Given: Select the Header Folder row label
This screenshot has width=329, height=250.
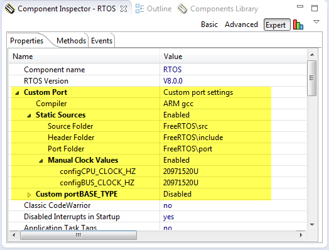Looking at the screenshot, I should point(71,138).
